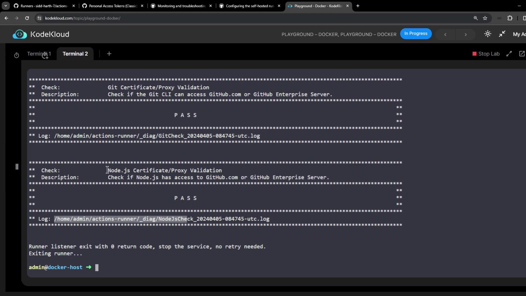Bookmark this page with star icon

coord(485,18)
